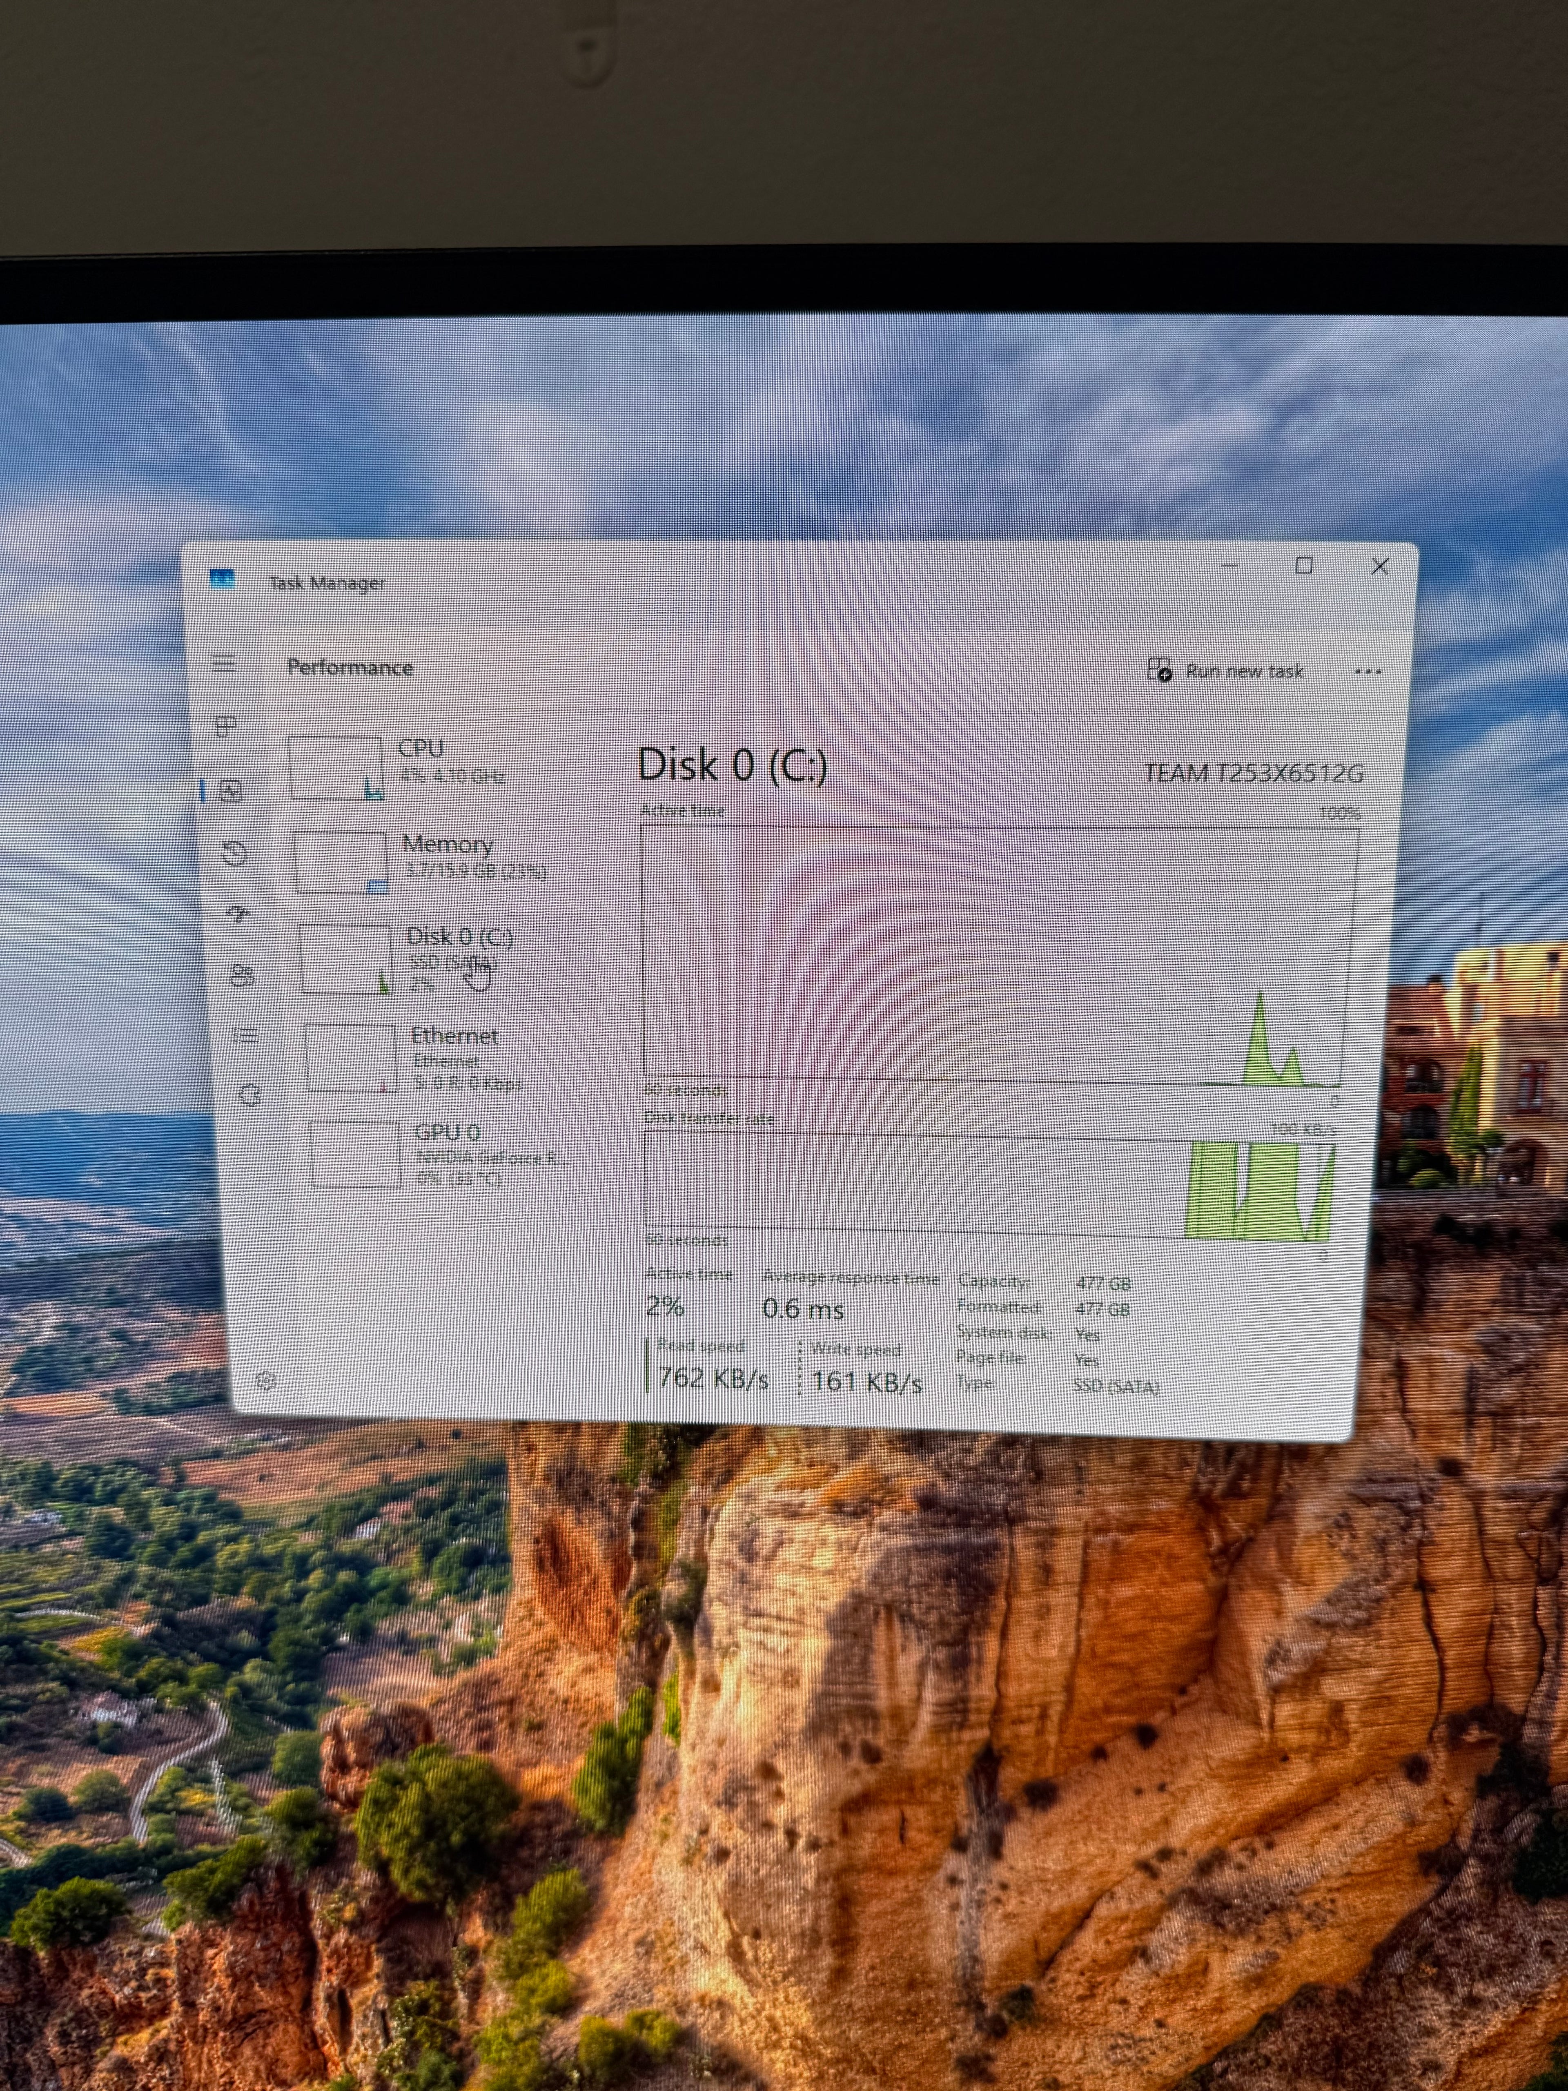Click the Disk transfer rate graph
The image size is (1568, 2091).
(x=989, y=1186)
